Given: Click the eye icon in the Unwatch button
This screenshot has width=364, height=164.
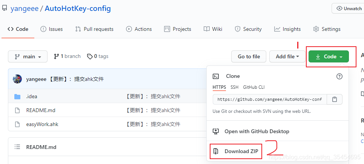Looking at the screenshot, I should pyautogui.click(x=339, y=9).
